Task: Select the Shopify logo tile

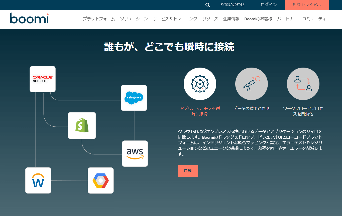Action: [82, 125]
